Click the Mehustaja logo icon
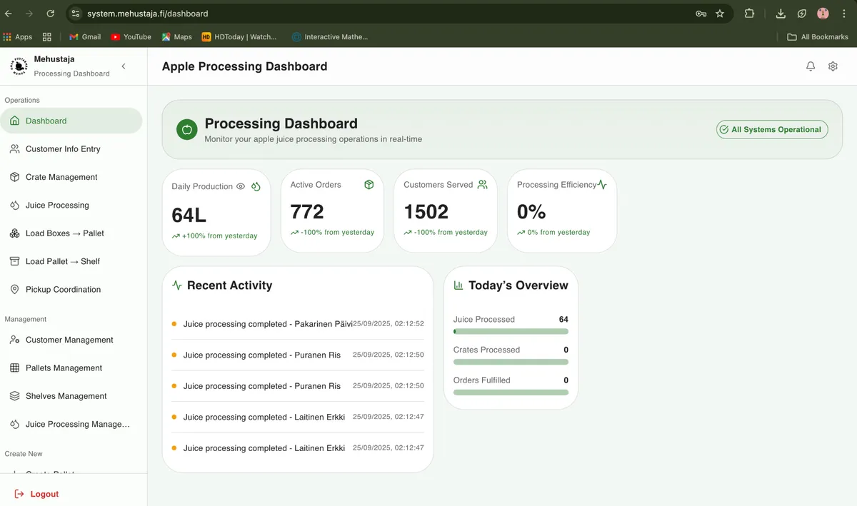 pyautogui.click(x=19, y=66)
